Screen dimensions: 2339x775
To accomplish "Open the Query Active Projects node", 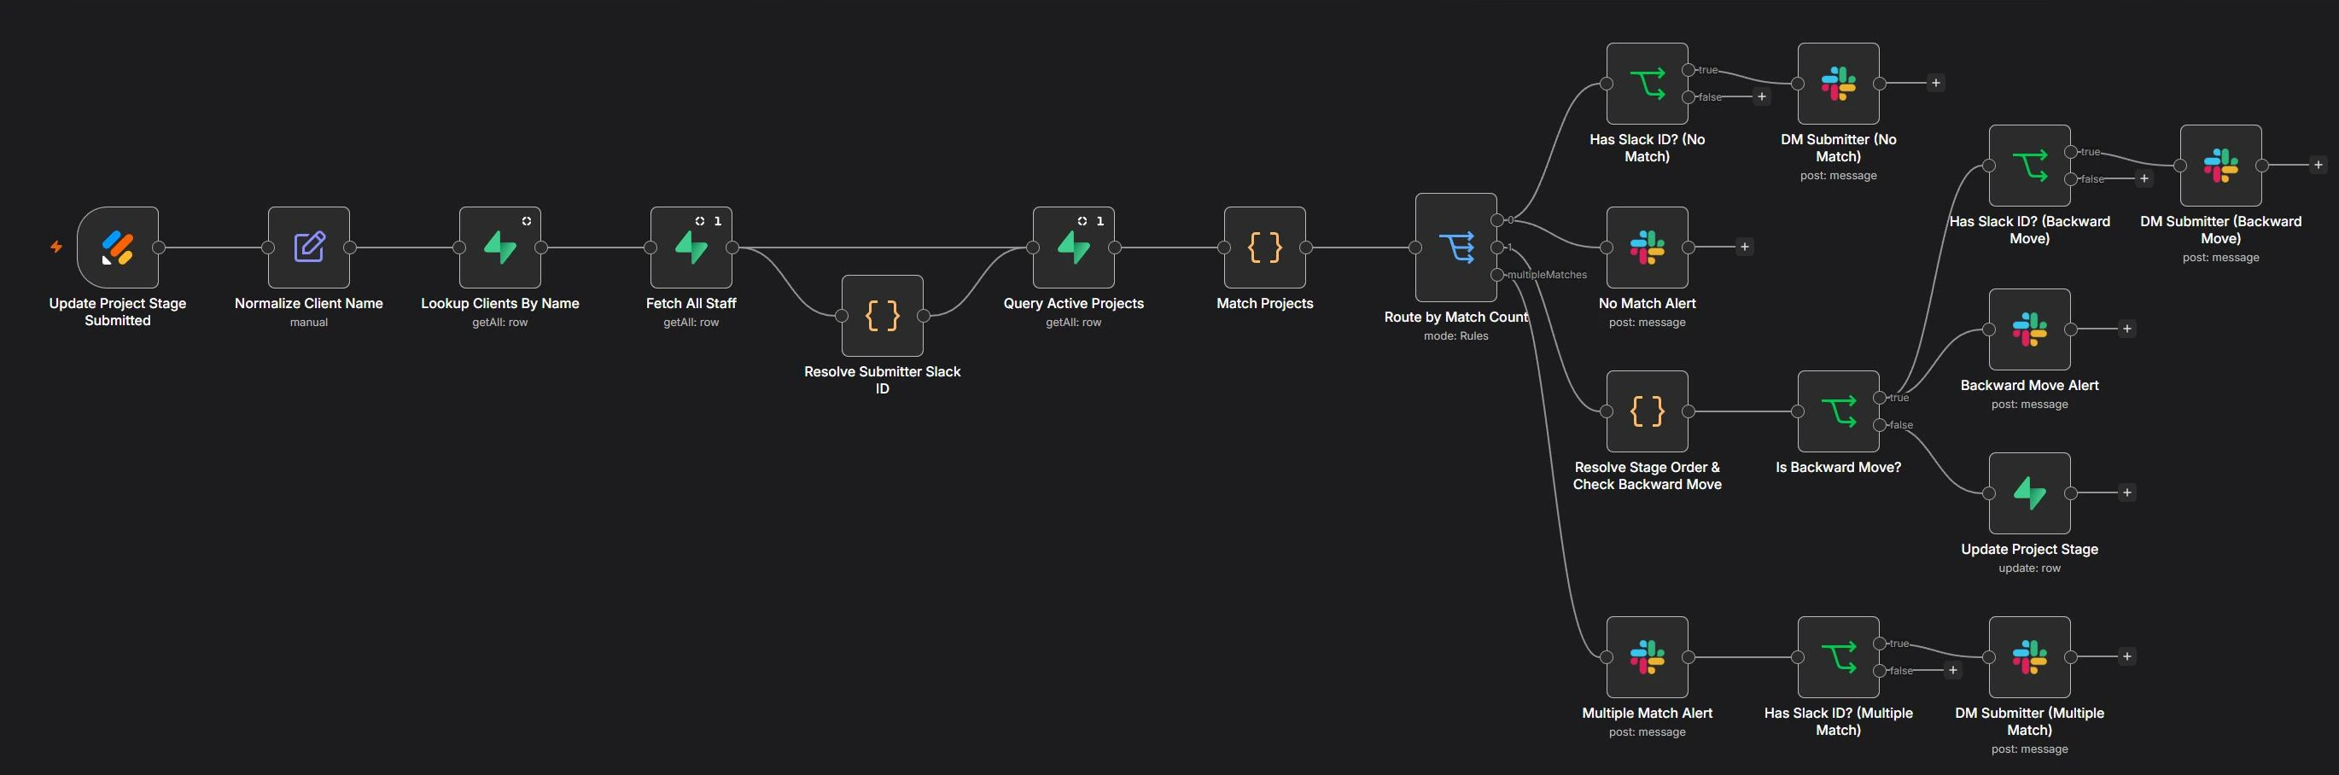I will [1073, 247].
